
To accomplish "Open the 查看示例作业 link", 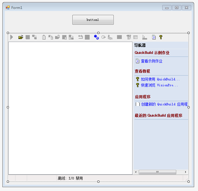I will click(x=152, y=61).
